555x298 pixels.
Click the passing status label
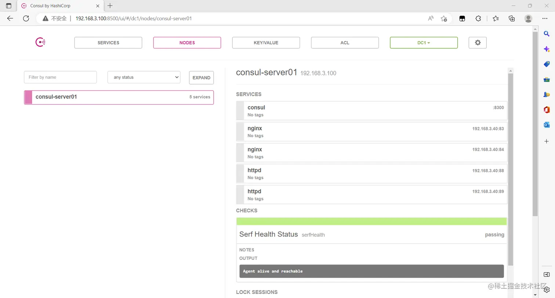pos(494,234)
